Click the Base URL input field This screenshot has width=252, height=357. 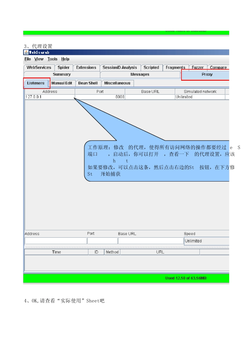pos(151,241)
